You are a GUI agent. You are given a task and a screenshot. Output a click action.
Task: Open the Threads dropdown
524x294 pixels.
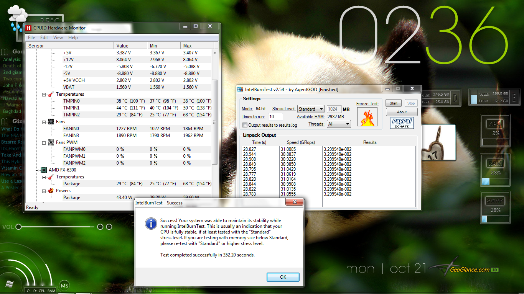339,124
